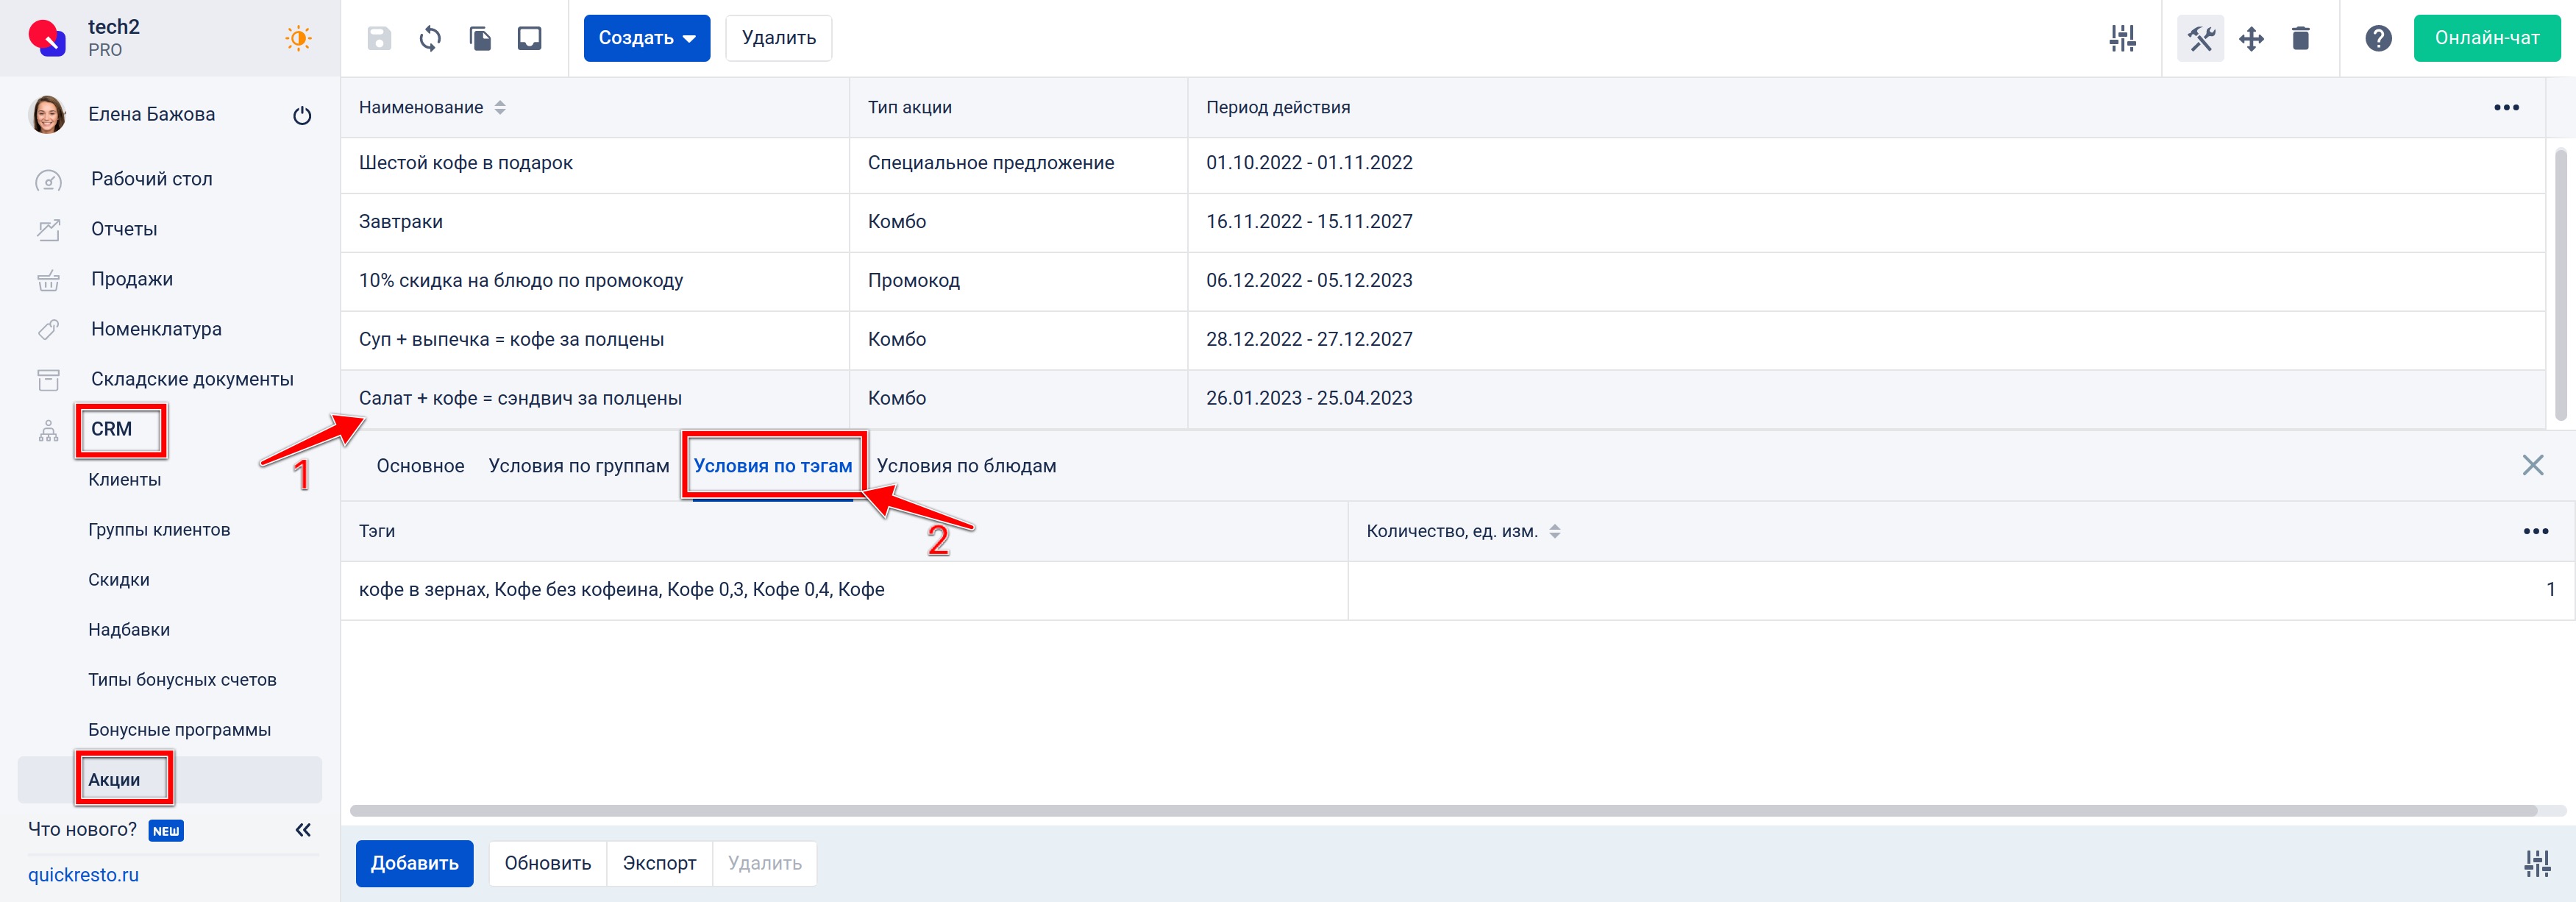The image size is (2576, 902).
Task: Select row Салат + кофе = сэндвич за полцены
Action: click(1443, 399)
